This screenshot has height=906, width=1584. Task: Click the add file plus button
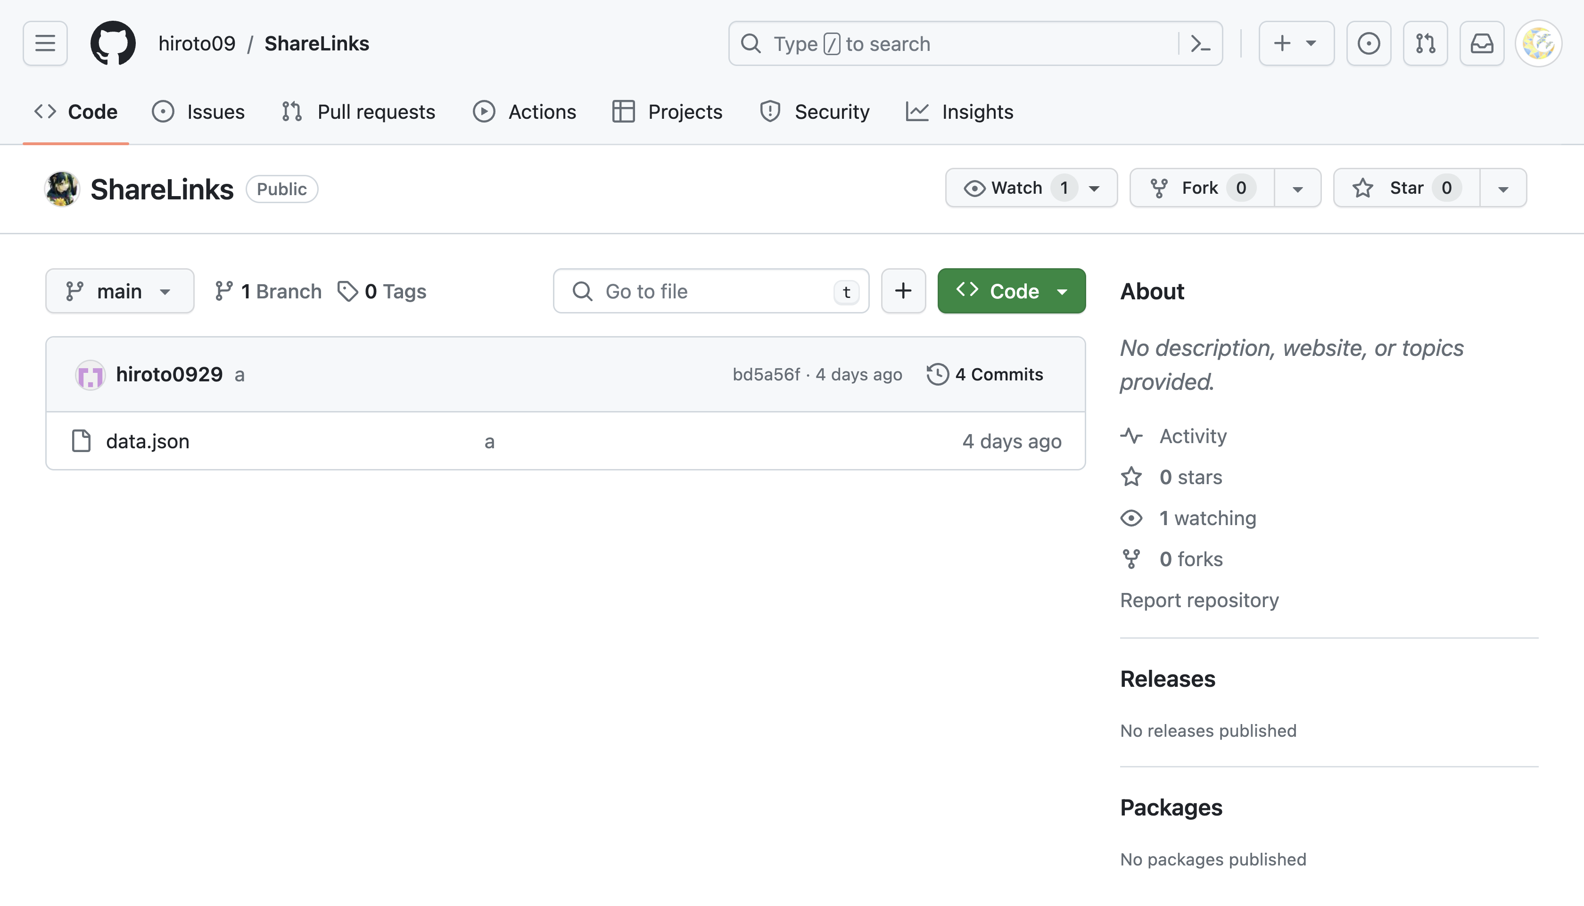coord(903,290)
